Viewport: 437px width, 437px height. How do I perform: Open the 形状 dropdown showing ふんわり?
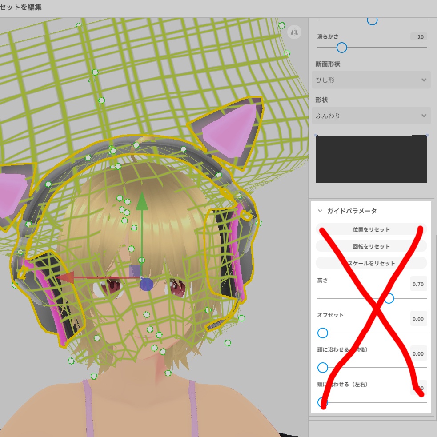pyautogui.click(x=371, y=116)
